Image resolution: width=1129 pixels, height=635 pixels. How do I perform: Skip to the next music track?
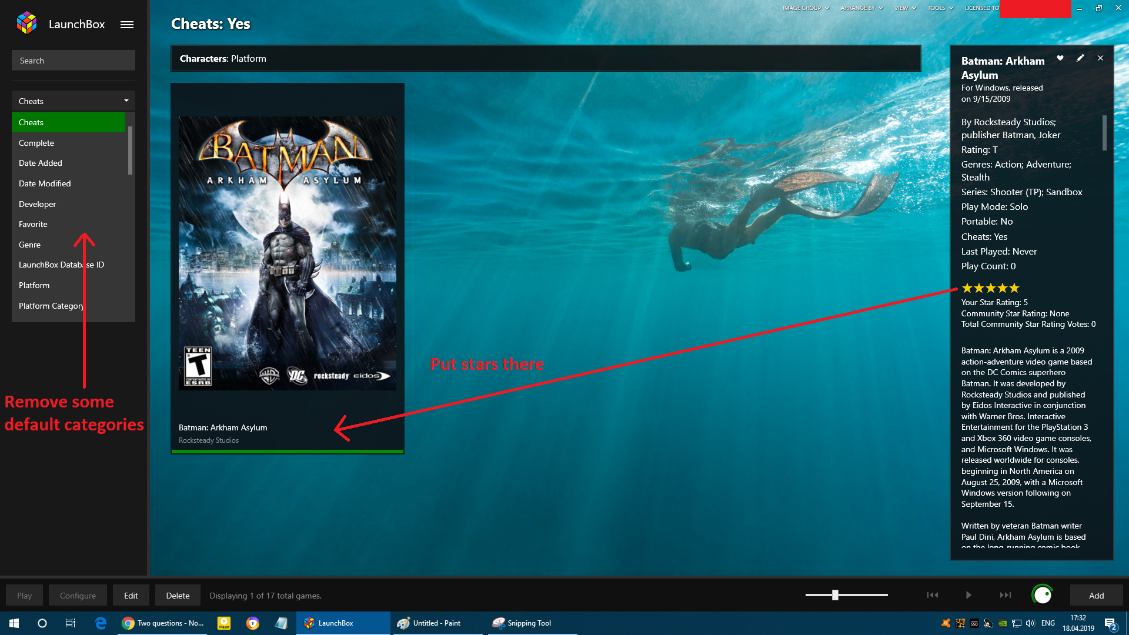coord(1006,595)
